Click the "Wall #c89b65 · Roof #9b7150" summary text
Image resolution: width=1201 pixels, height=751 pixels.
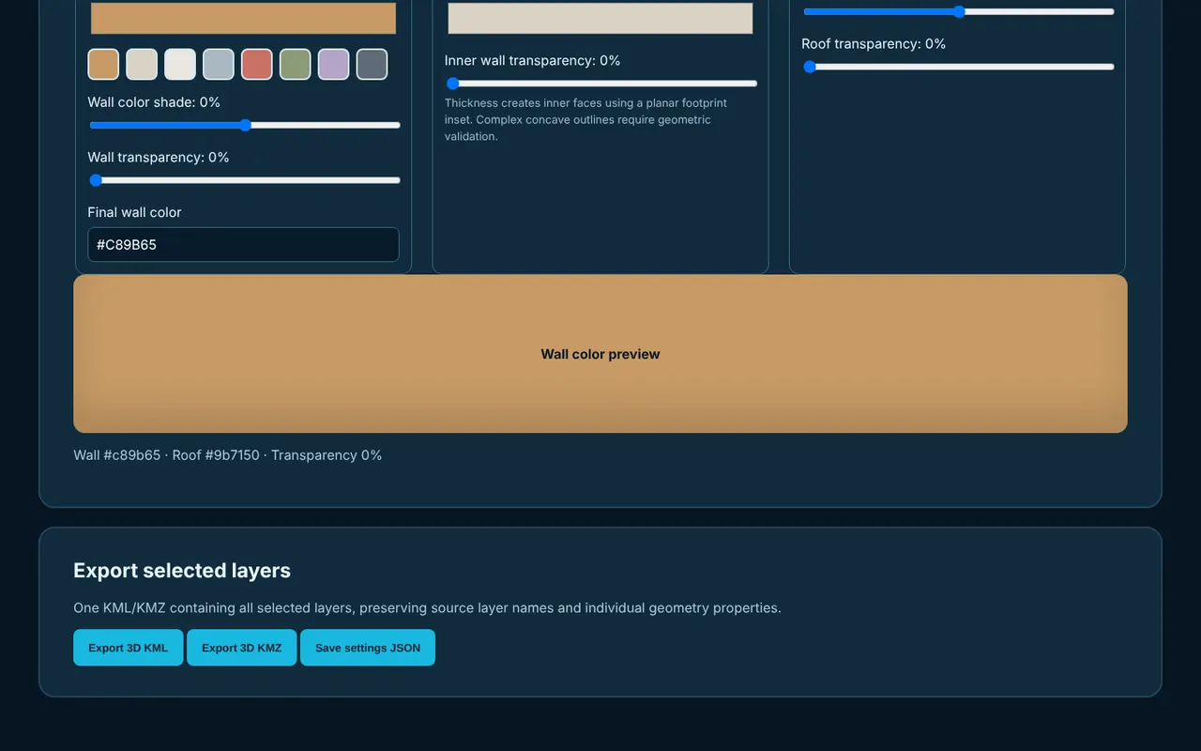[228, 455]
